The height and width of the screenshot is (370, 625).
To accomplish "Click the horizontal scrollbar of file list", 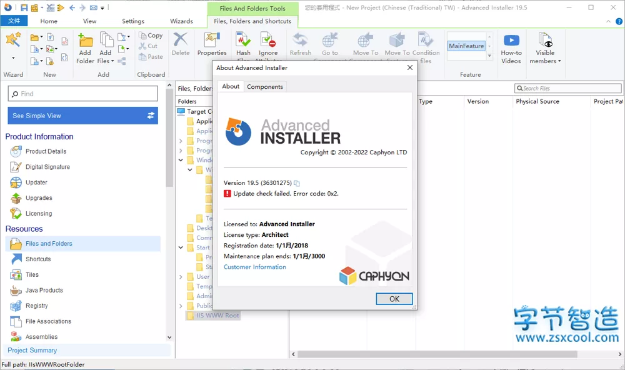I will coord(437,354).
